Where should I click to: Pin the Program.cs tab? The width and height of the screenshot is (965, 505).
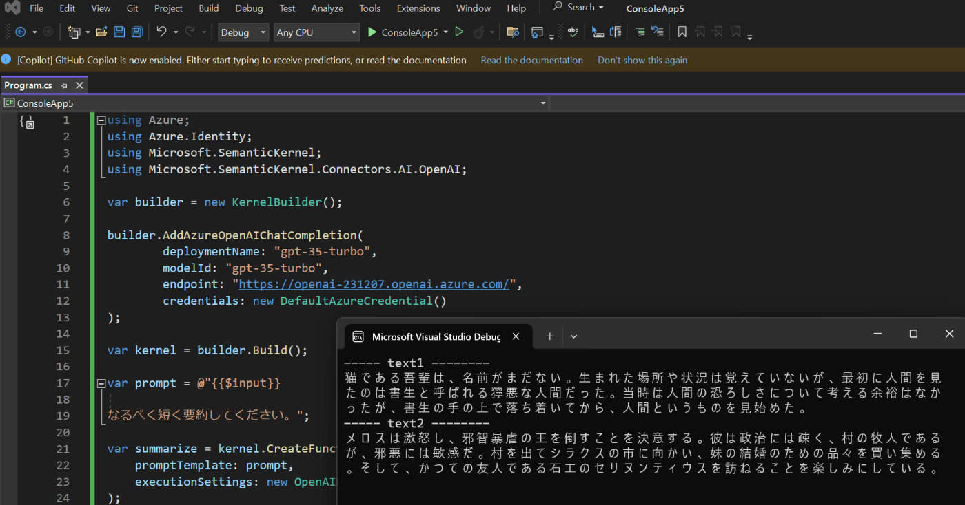[x=64, y=85]
